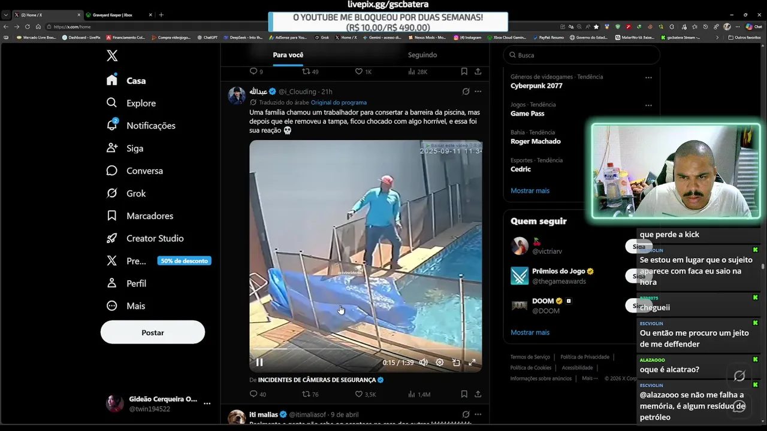Click Mostrar mais under trends

coord(530,190)
